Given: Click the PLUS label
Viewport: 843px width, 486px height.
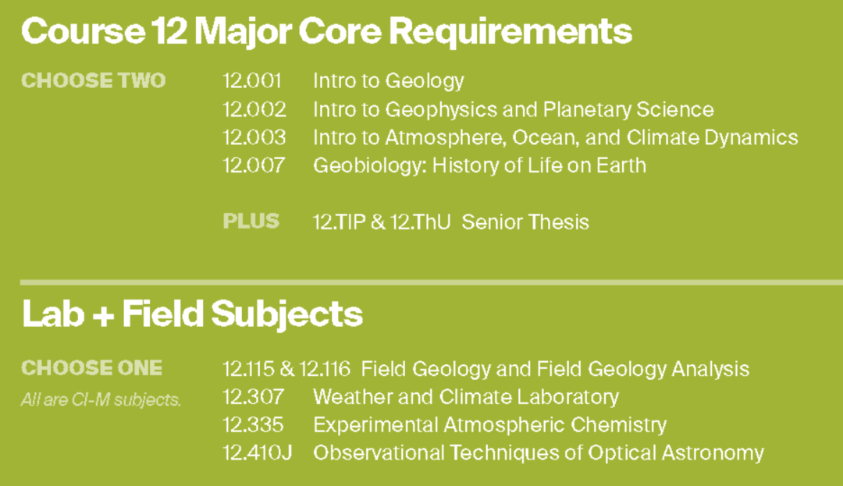Looking at the screenshot, I should tap(251, 222).
